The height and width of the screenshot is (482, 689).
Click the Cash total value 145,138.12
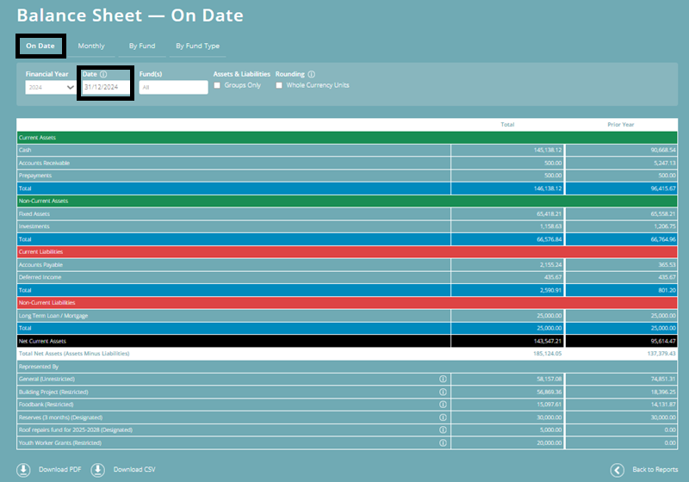tap(548, 150)
